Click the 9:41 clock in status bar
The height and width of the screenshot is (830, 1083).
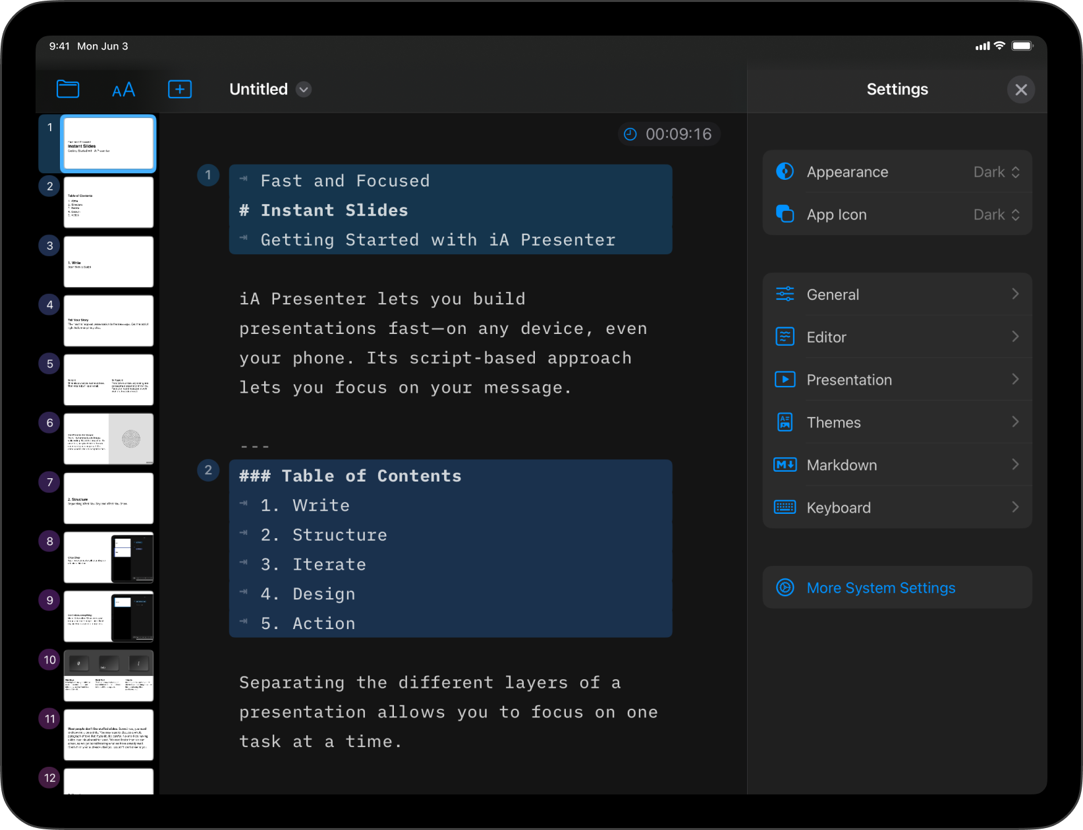point(59,46)
